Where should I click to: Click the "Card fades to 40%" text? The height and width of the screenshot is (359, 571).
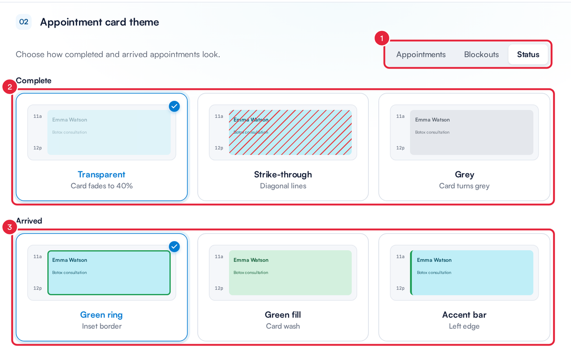click(x=101, y=186)
